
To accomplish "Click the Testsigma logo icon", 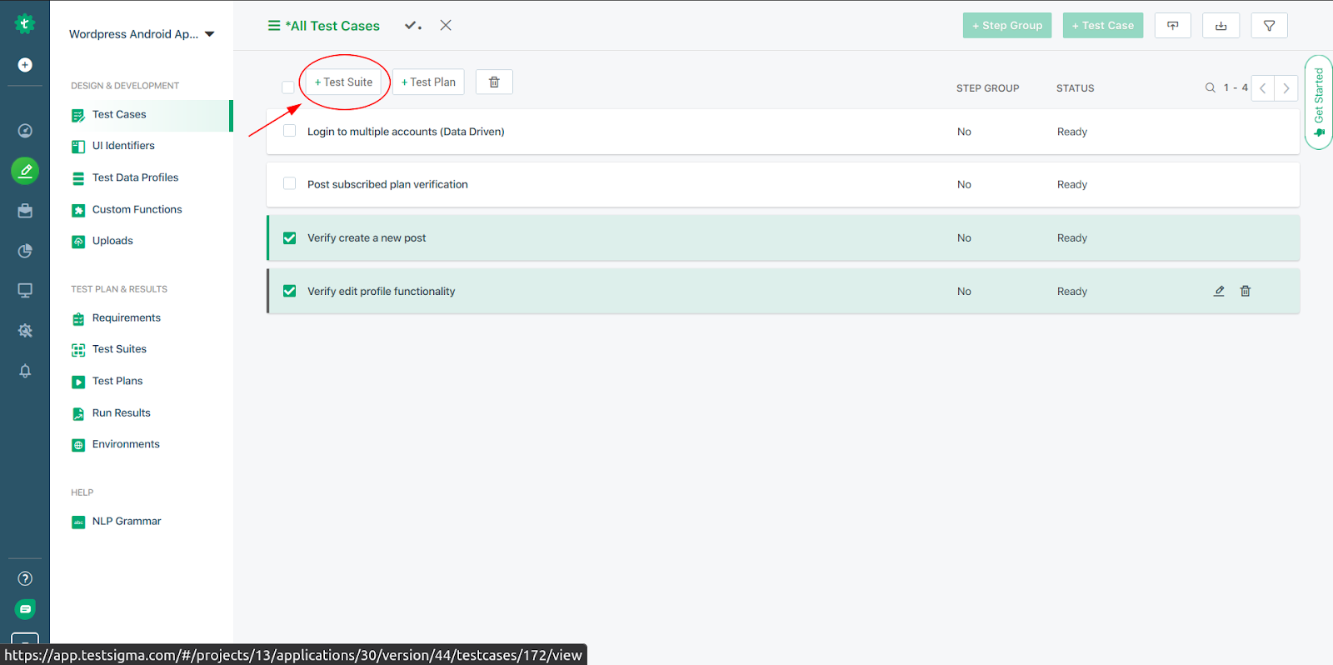I will click(x=25, y=24).
